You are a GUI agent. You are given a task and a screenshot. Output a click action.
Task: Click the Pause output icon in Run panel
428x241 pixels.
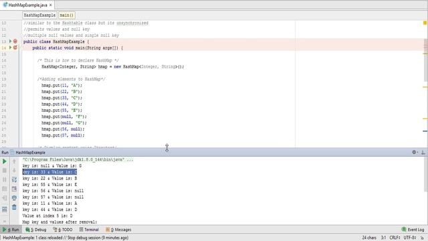[x=5, y=179]
